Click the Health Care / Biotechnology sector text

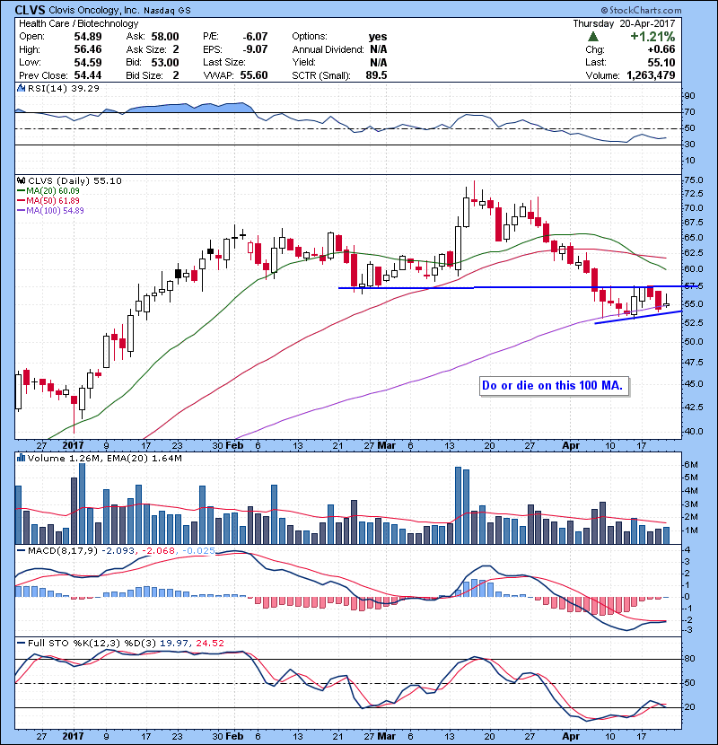click(79, 23)
